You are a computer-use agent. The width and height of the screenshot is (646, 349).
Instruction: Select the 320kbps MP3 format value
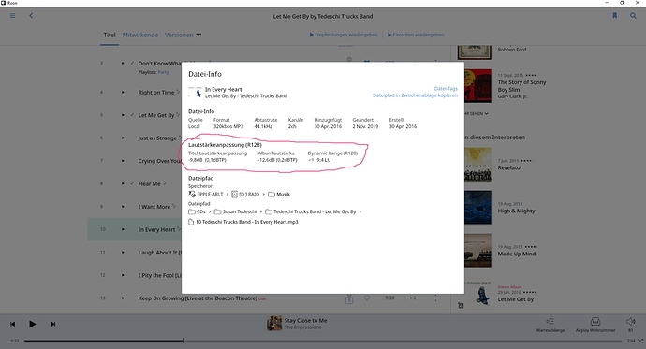click(228, 126)
